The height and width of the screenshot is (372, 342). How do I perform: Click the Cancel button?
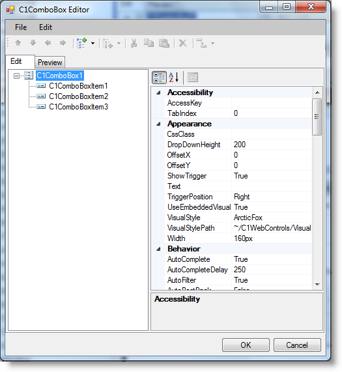[297, 345]
